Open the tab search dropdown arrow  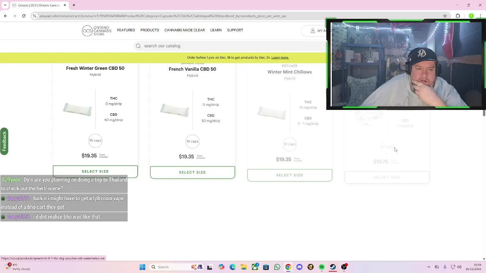pos(5,5)
